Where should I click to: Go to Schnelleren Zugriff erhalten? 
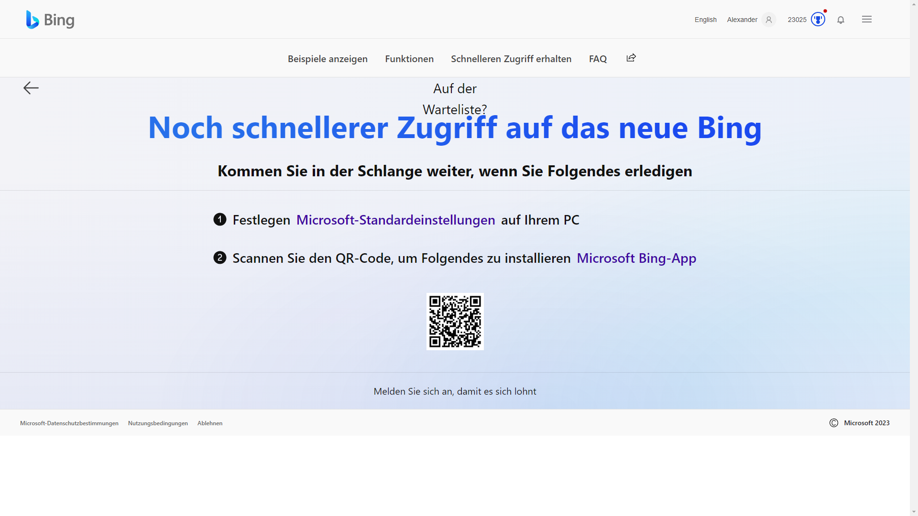click(x=511, y=59)
